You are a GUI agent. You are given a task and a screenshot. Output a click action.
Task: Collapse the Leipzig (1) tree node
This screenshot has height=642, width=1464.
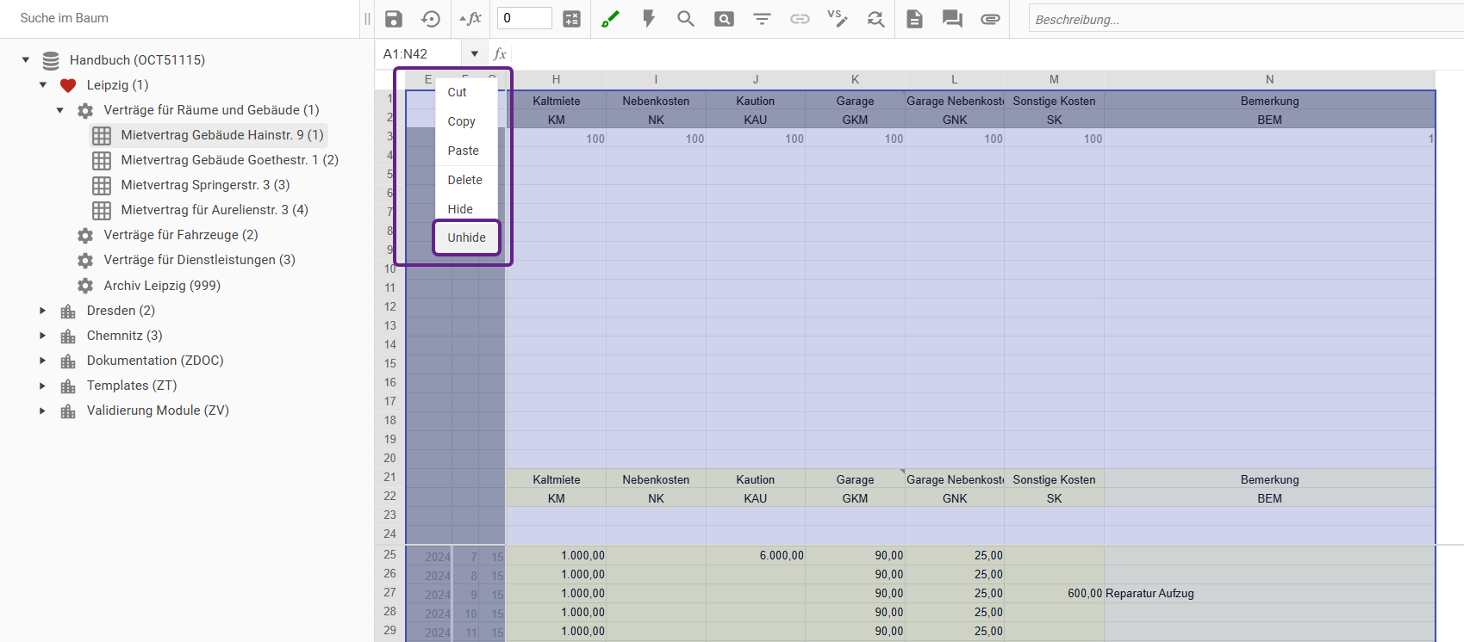point(43,85)
